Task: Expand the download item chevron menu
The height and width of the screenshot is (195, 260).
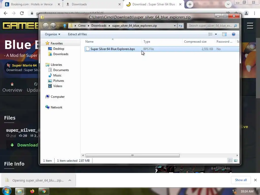Action: [x=70, y=180]
